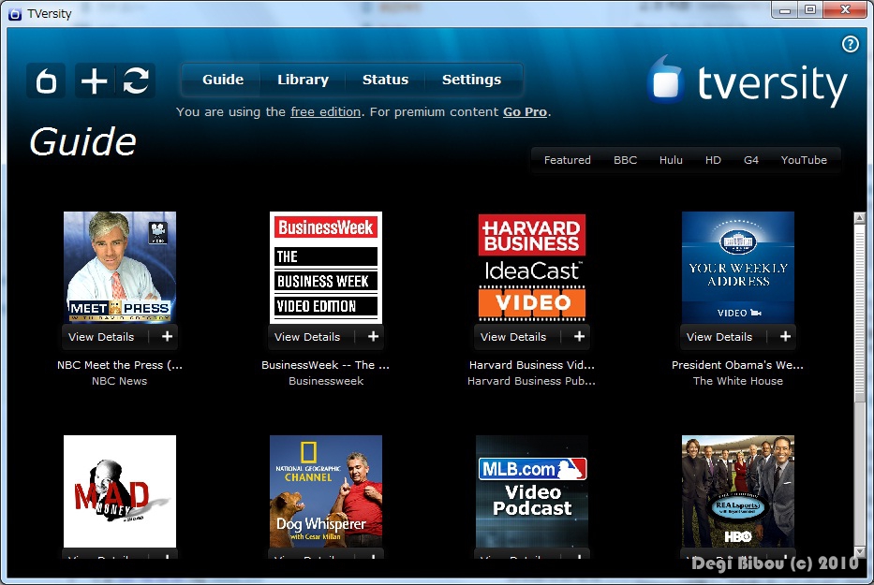
Task: Click the 'NBC News' publisher label
Action: (x=120, y=381)
